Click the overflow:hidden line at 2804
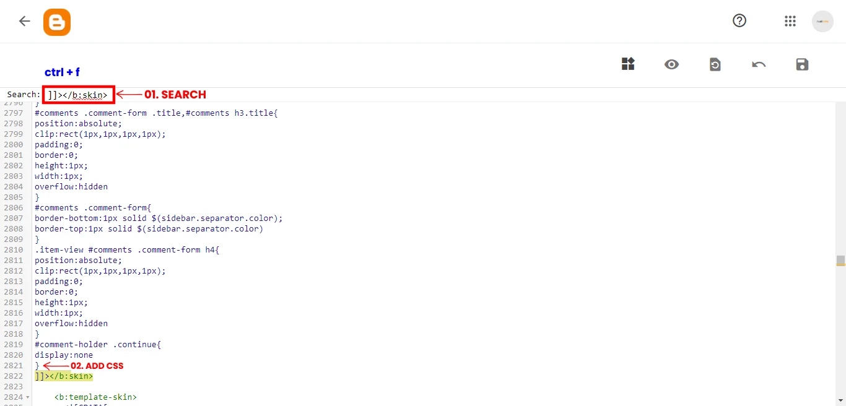The width and height of the screenshot is (846, 406). pos(71,186)
